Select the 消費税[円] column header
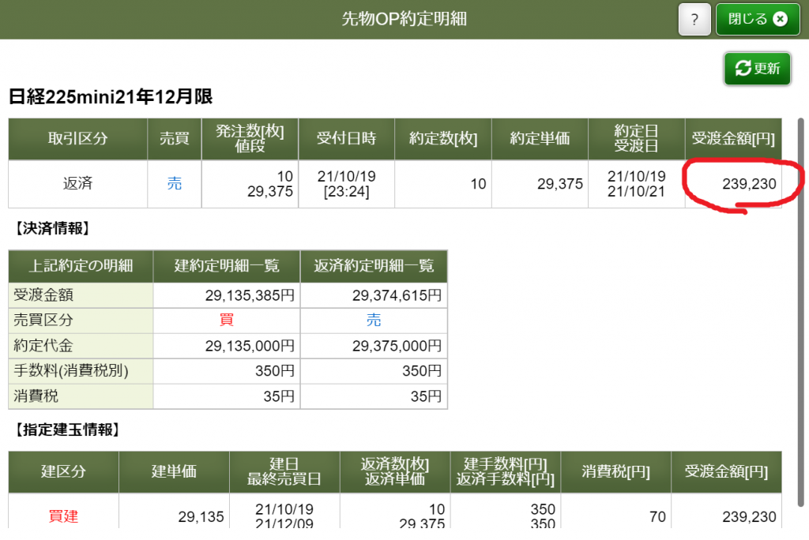 pos(615,472)
